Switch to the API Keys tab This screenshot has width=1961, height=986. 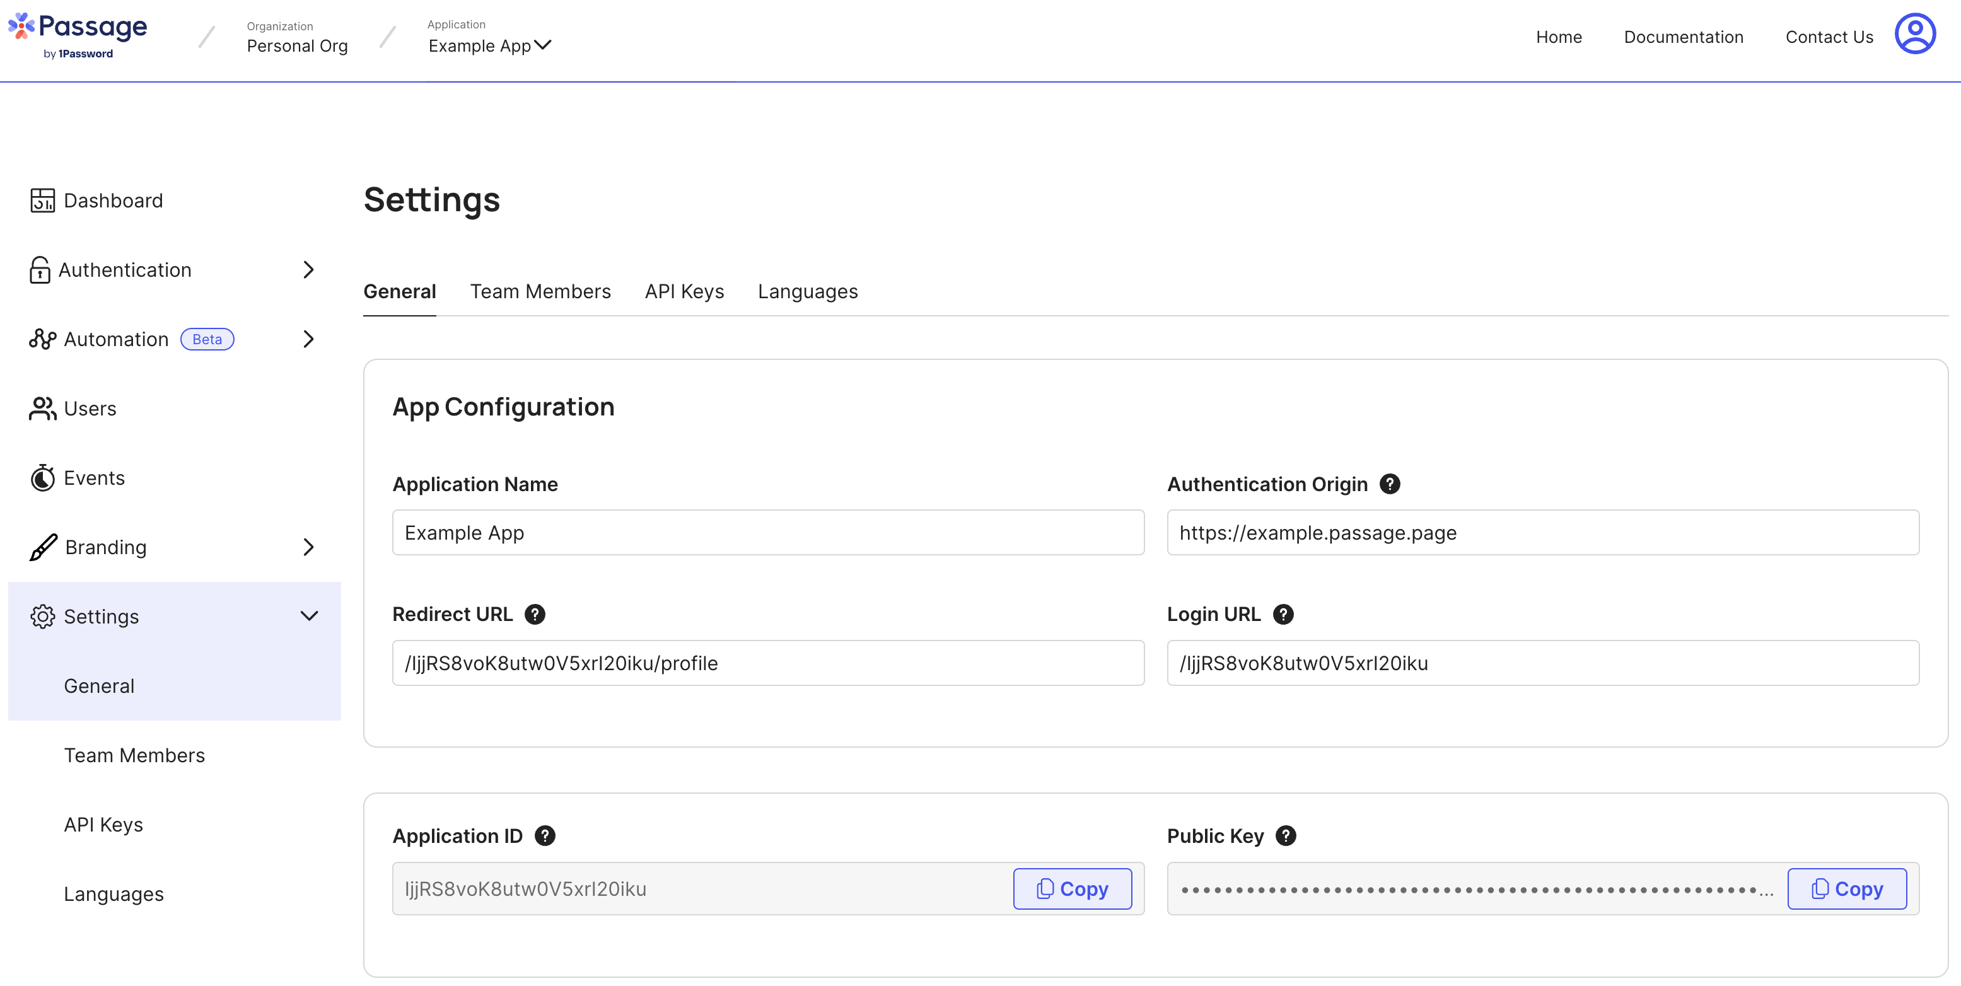[x=684, y=292]
